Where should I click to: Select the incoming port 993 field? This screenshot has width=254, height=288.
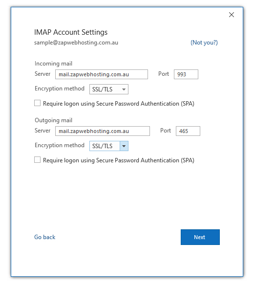click(186, 74)
